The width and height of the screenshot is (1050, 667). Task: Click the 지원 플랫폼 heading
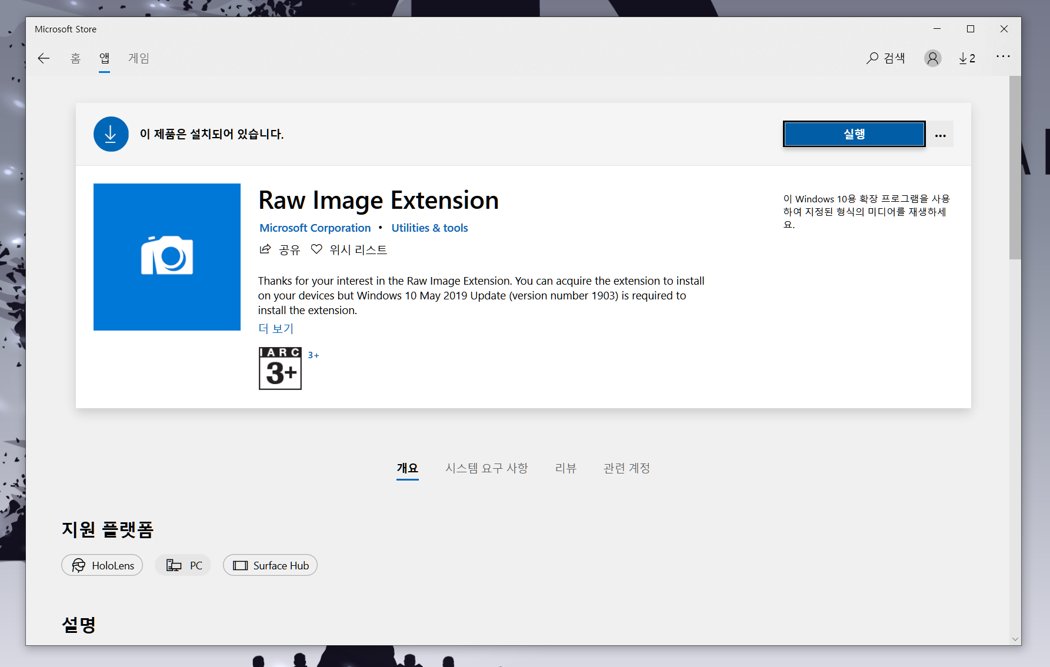click(x=108, y=529)
